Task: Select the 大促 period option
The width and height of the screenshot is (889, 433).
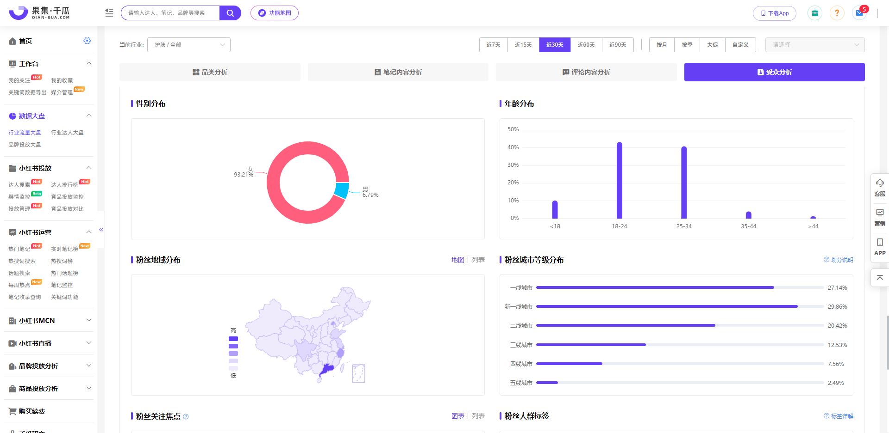Action: [713, 45]
